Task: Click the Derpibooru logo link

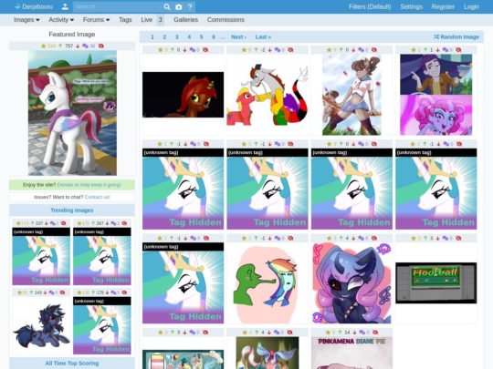Action: [34, 6]
